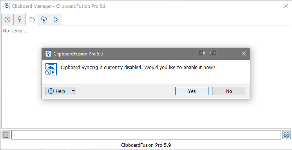
Task: Select the Online clipboard cloud tab
Action: tap(32, 19)
